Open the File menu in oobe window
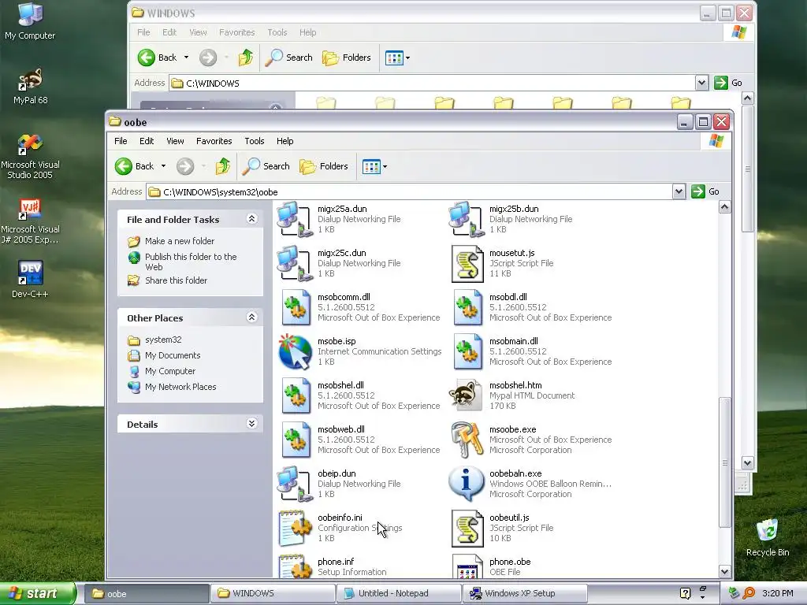Screen dimensions: 807x605 coord(121,141)
